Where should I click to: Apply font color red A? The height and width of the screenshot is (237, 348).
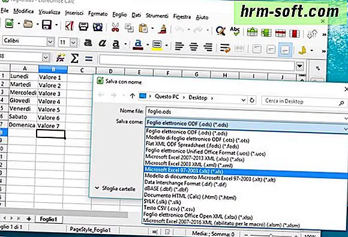pos(138,44)
